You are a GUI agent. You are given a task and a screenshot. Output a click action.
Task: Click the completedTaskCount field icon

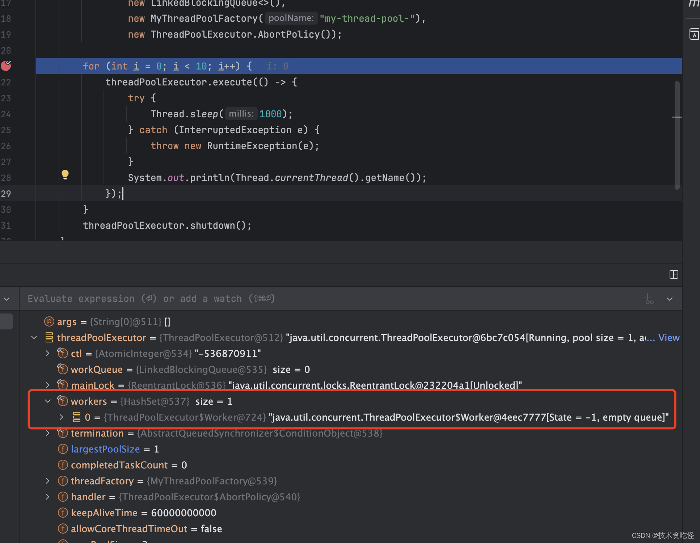(63, 465)
